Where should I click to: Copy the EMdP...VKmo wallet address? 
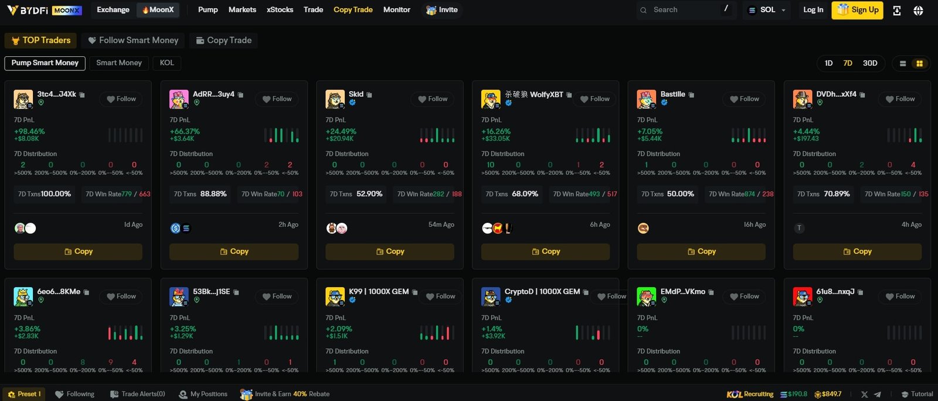[711, 293]
